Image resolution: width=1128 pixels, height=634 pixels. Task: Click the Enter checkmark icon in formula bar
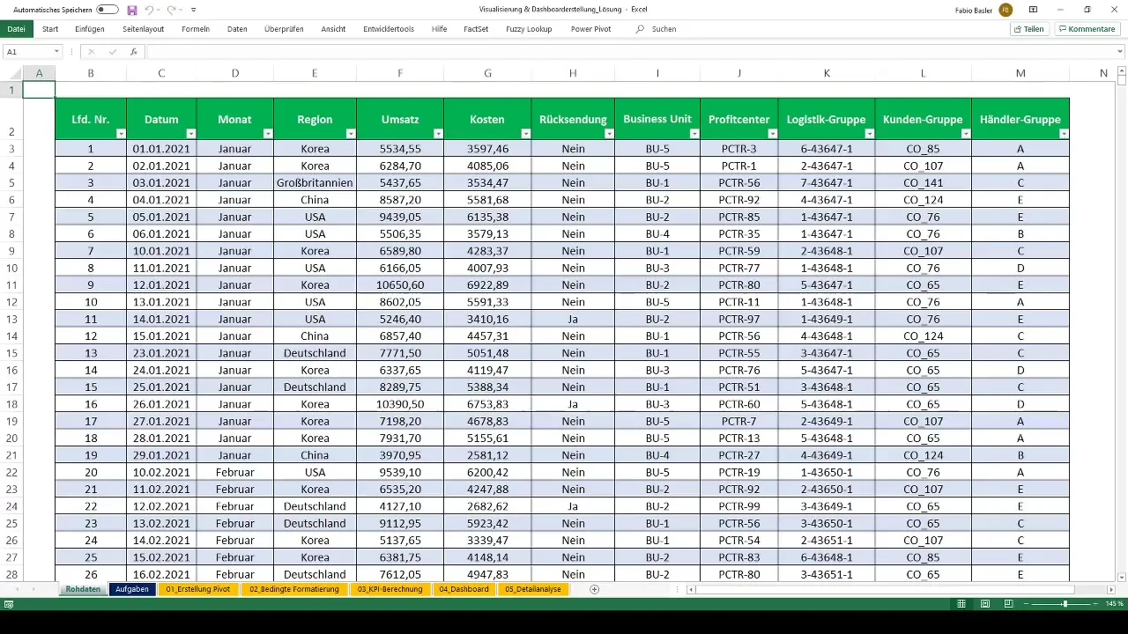coord(112,52)
